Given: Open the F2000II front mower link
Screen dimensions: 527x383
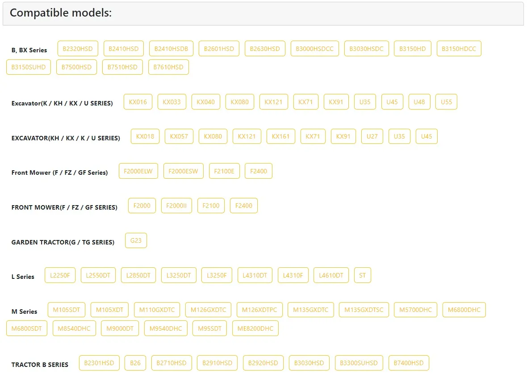Looking at the screenshot, I should coord(176,206).
